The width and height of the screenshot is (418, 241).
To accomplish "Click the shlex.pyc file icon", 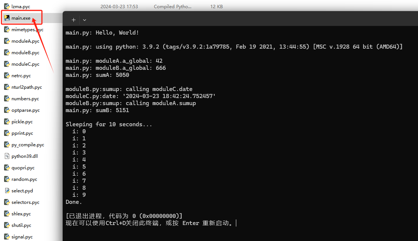I will click(7, 214).
